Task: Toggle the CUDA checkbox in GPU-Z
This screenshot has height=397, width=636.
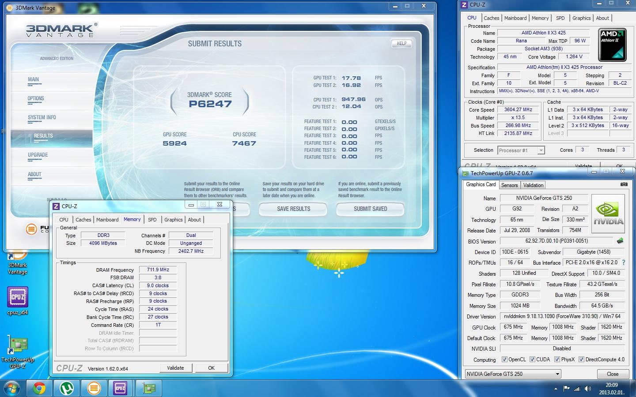Action: pyautogui.click(x=532, y=360)
